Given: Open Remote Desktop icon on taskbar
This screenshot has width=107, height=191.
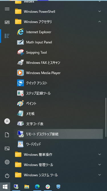Looking at the screenshot, I should [x=16, y=187].
